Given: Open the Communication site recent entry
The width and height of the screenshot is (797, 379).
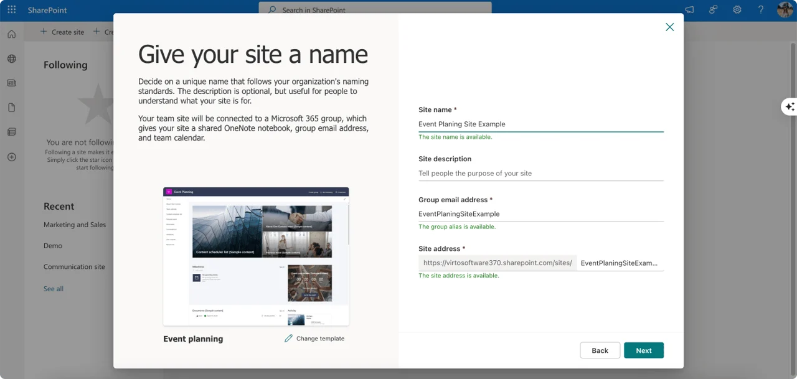Looking at the screenshot, I should [x=74, y=266].
